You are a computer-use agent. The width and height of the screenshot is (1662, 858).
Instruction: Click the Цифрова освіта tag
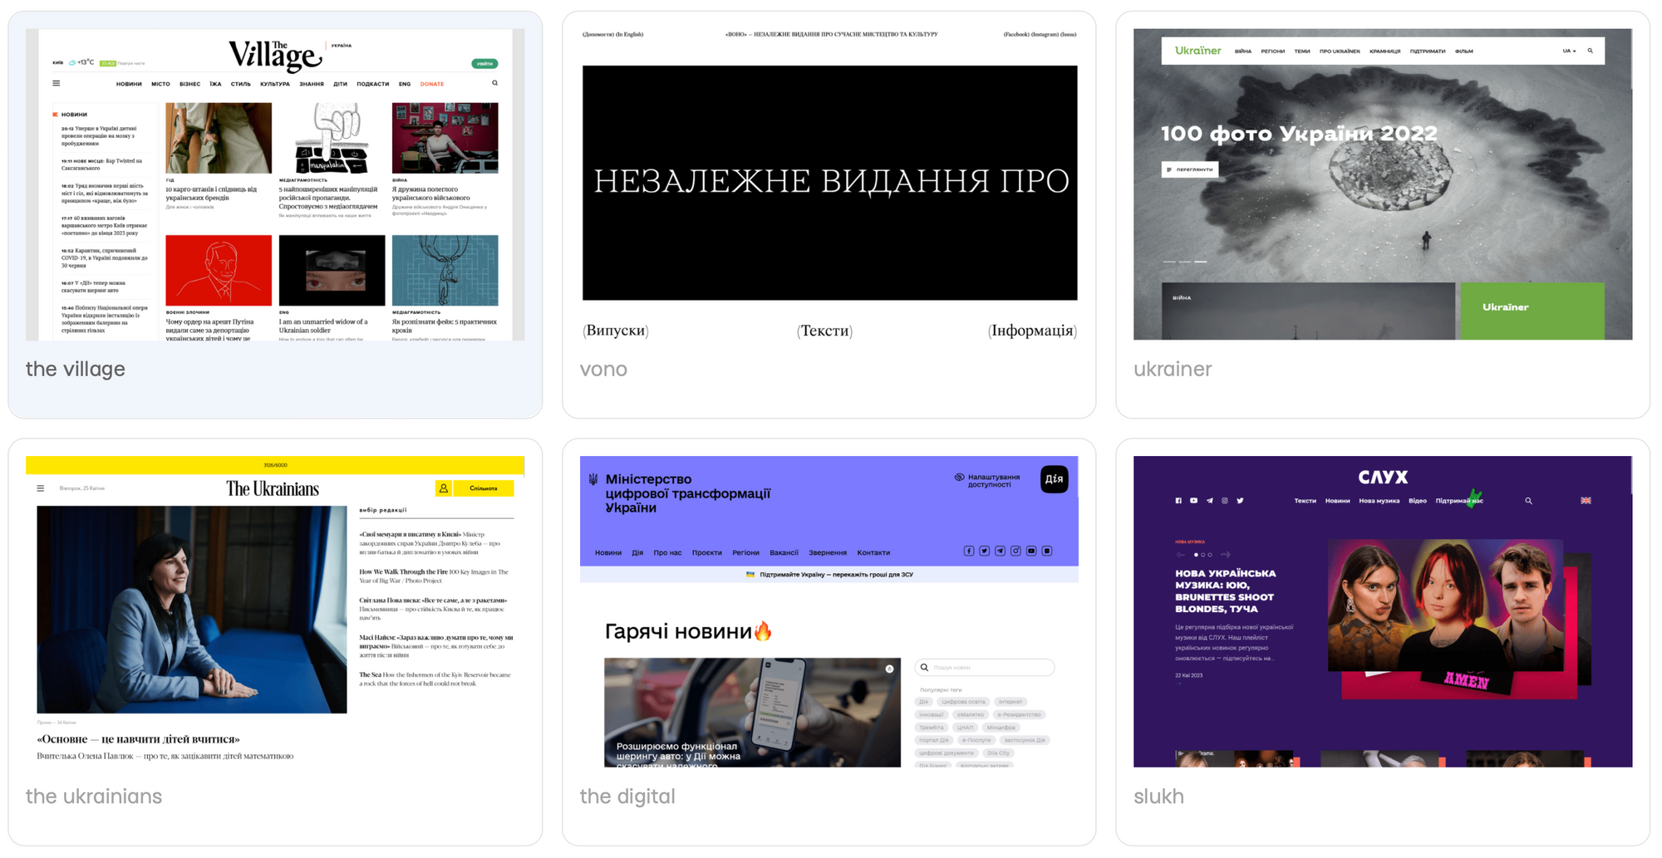pos(963,702)
